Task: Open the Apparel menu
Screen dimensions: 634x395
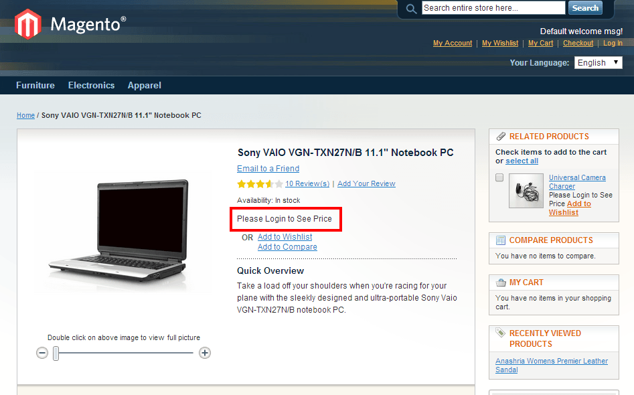Action: point(145,85)
